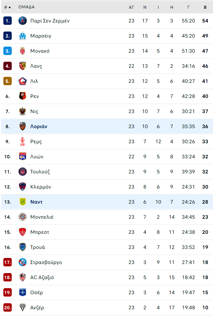Viewport: 213px width, 316px height.
Task: Click the Strasbourg club logo
Action: (22, 262)
